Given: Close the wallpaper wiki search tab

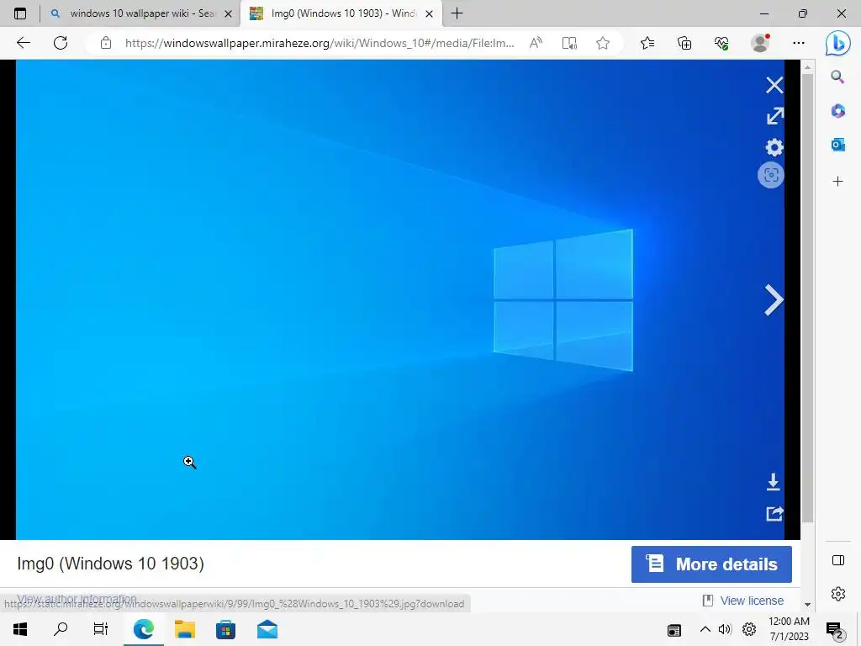Looking at the screenshot, I should (229, 13).
